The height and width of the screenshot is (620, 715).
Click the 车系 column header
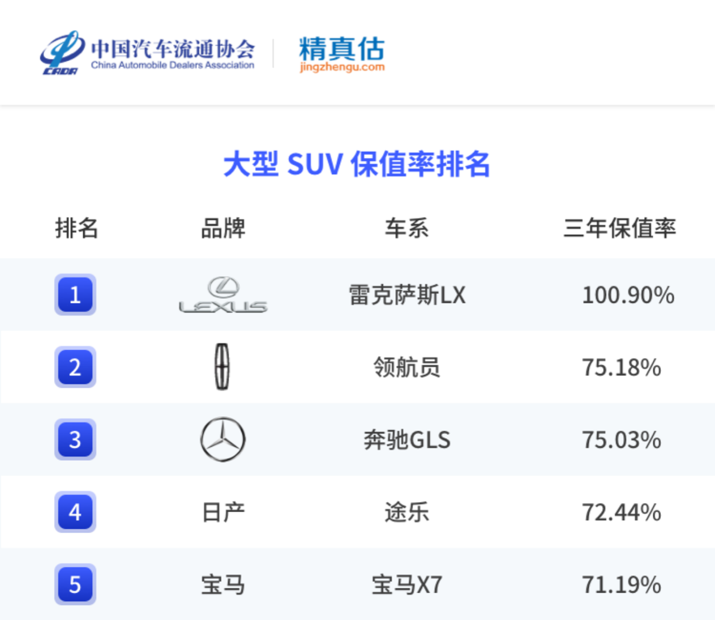tap(407, 228)
